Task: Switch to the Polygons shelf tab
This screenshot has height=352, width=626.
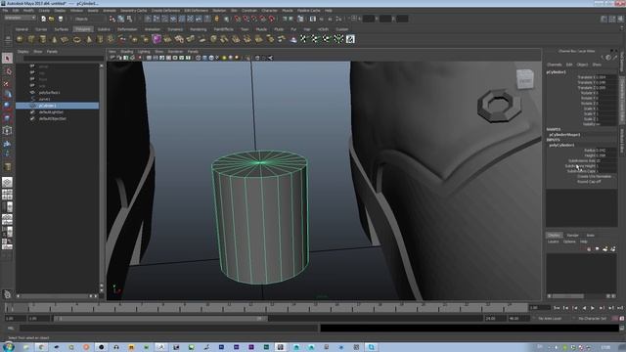Action: [82, 29]
